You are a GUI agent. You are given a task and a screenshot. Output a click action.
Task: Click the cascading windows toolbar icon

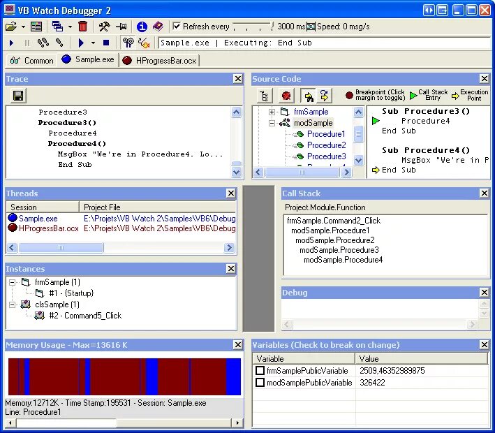tap(57, 27)
